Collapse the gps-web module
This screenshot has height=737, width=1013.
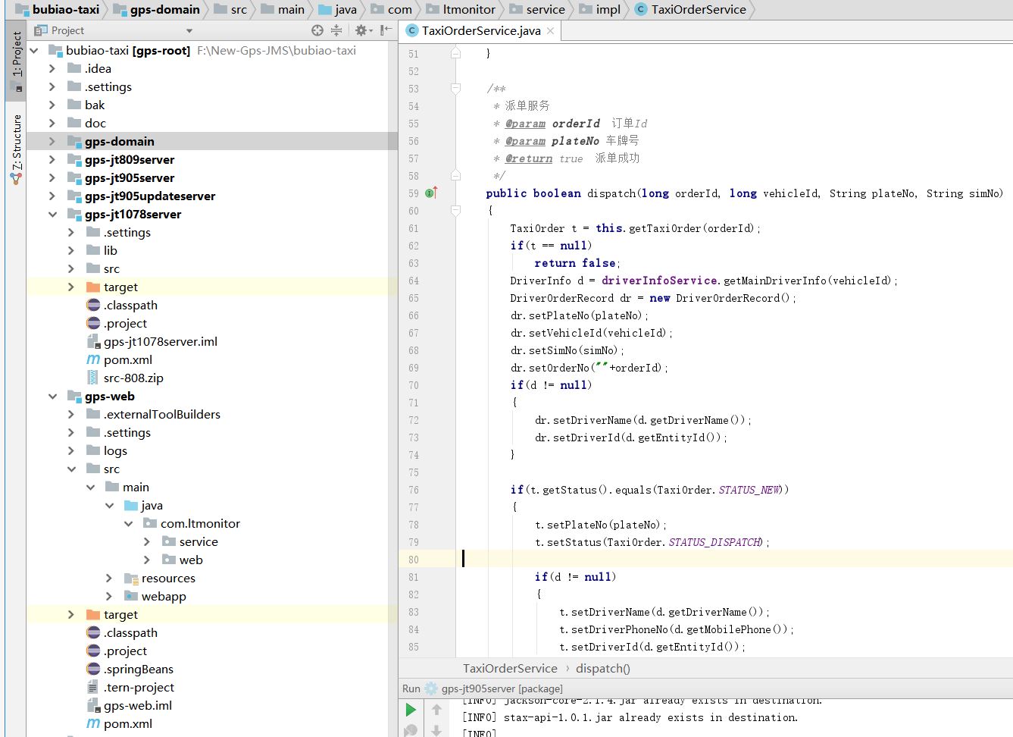point(52,397)
